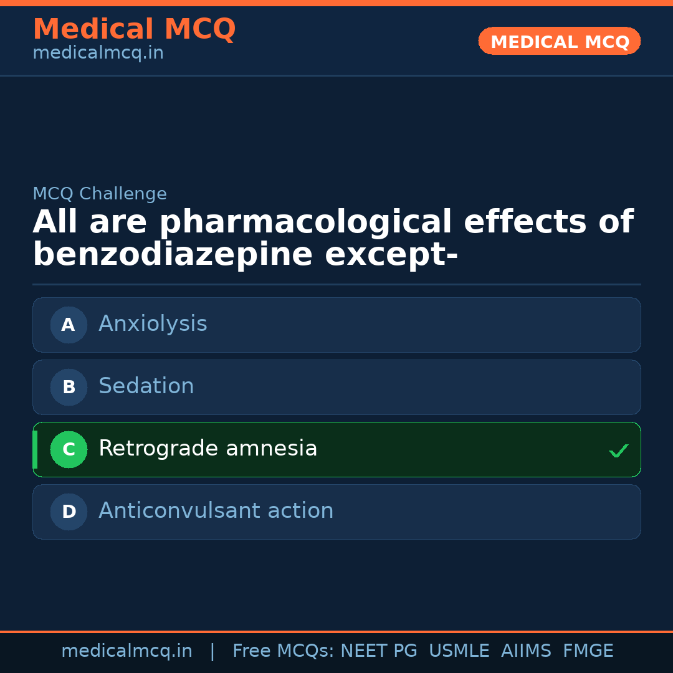Click the letter D option badge
The height and width of the screenshot is (673, 673).
tap(69, 512)
